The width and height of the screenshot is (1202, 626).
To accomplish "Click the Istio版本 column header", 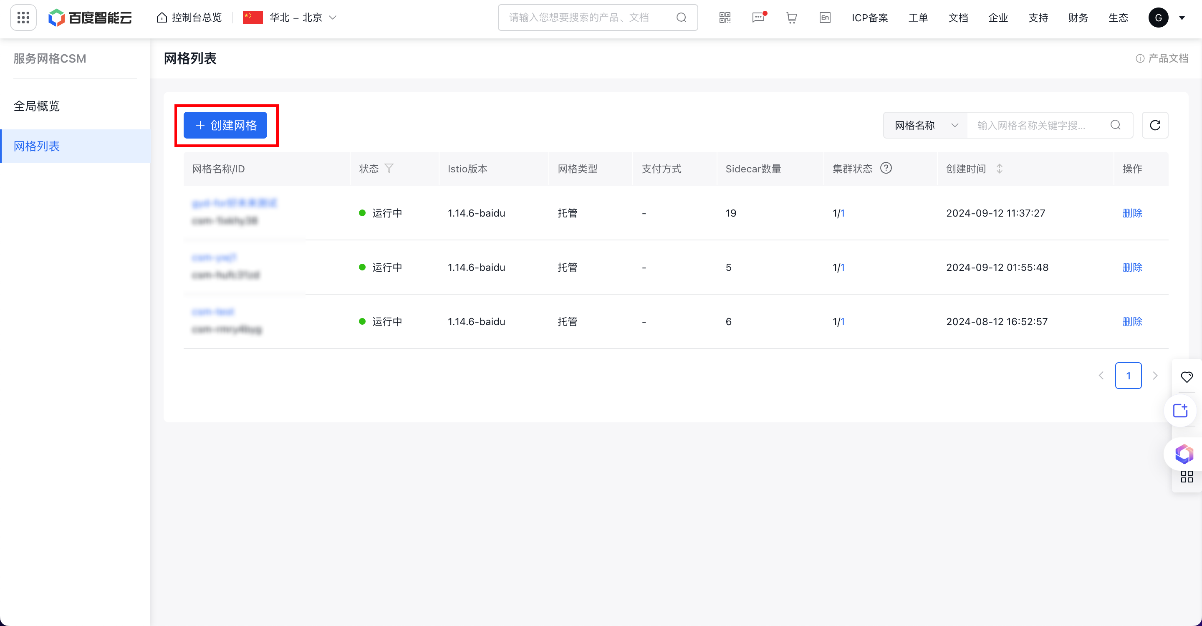I will pos(467,169).
